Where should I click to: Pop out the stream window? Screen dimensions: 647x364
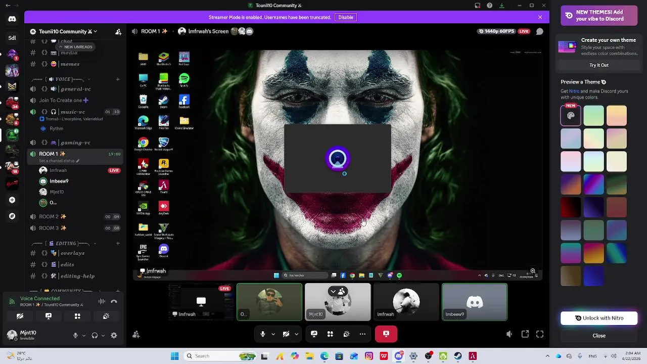pos(525,334)
